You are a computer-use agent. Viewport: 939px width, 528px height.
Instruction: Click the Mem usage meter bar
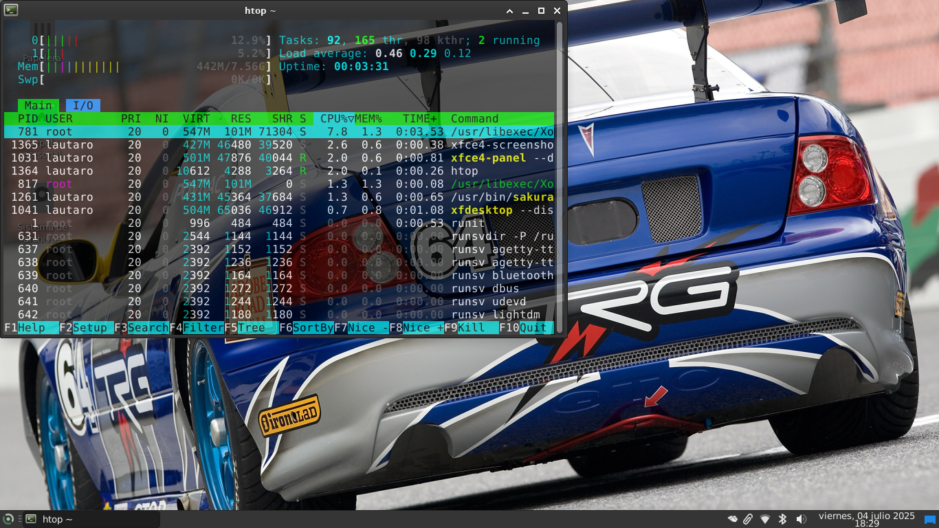point(145,67)
